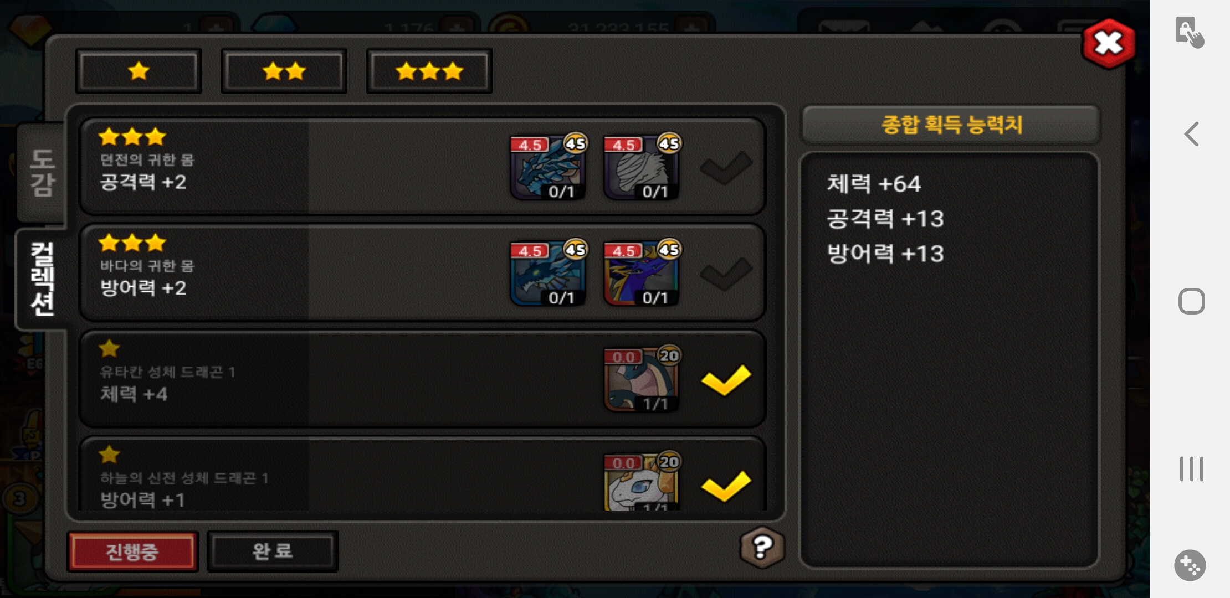
Task: Select the 컬렉션 side tab
Action: coord(42,279)
